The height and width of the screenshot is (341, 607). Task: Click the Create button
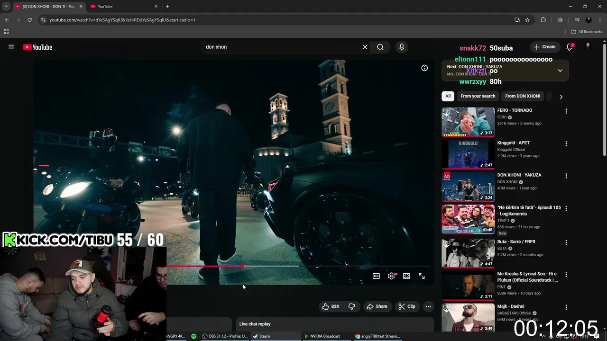tap(544, 47)
